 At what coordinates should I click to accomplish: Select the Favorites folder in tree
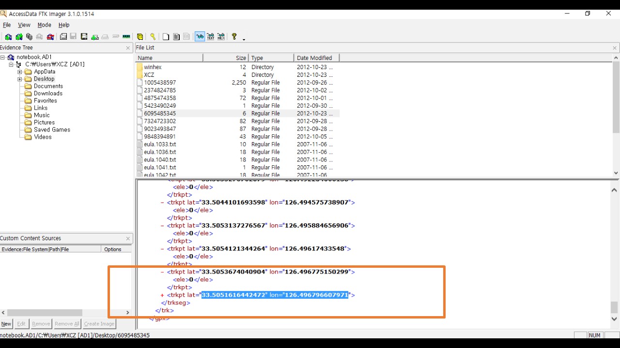(x=46, y=101)
